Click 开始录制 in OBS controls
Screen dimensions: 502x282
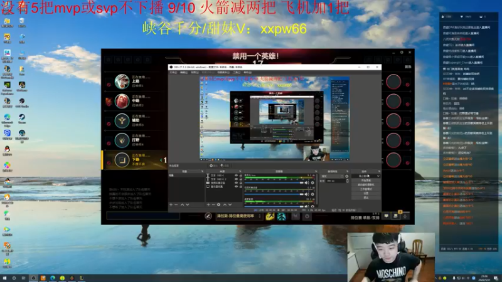(366, 180)
